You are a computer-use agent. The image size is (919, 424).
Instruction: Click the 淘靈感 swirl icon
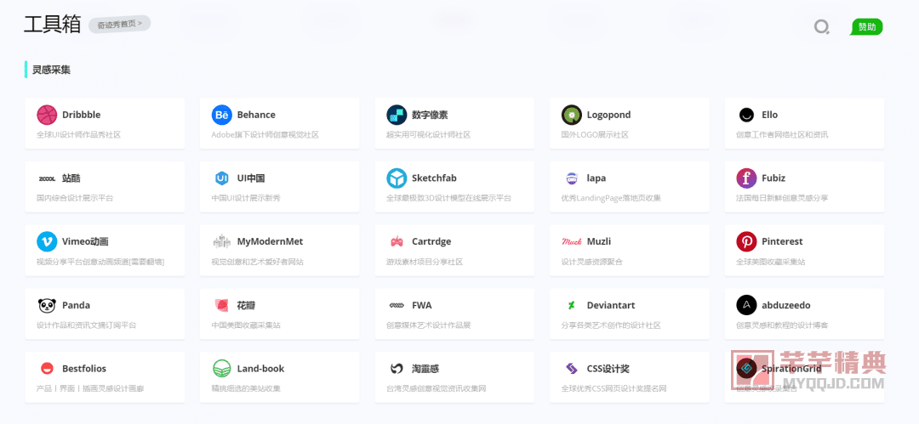coord(397,369)
